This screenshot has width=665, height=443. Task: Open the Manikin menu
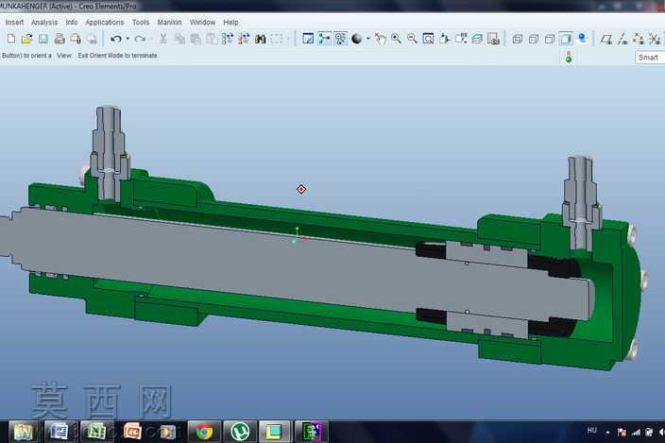tap(170, 22)
